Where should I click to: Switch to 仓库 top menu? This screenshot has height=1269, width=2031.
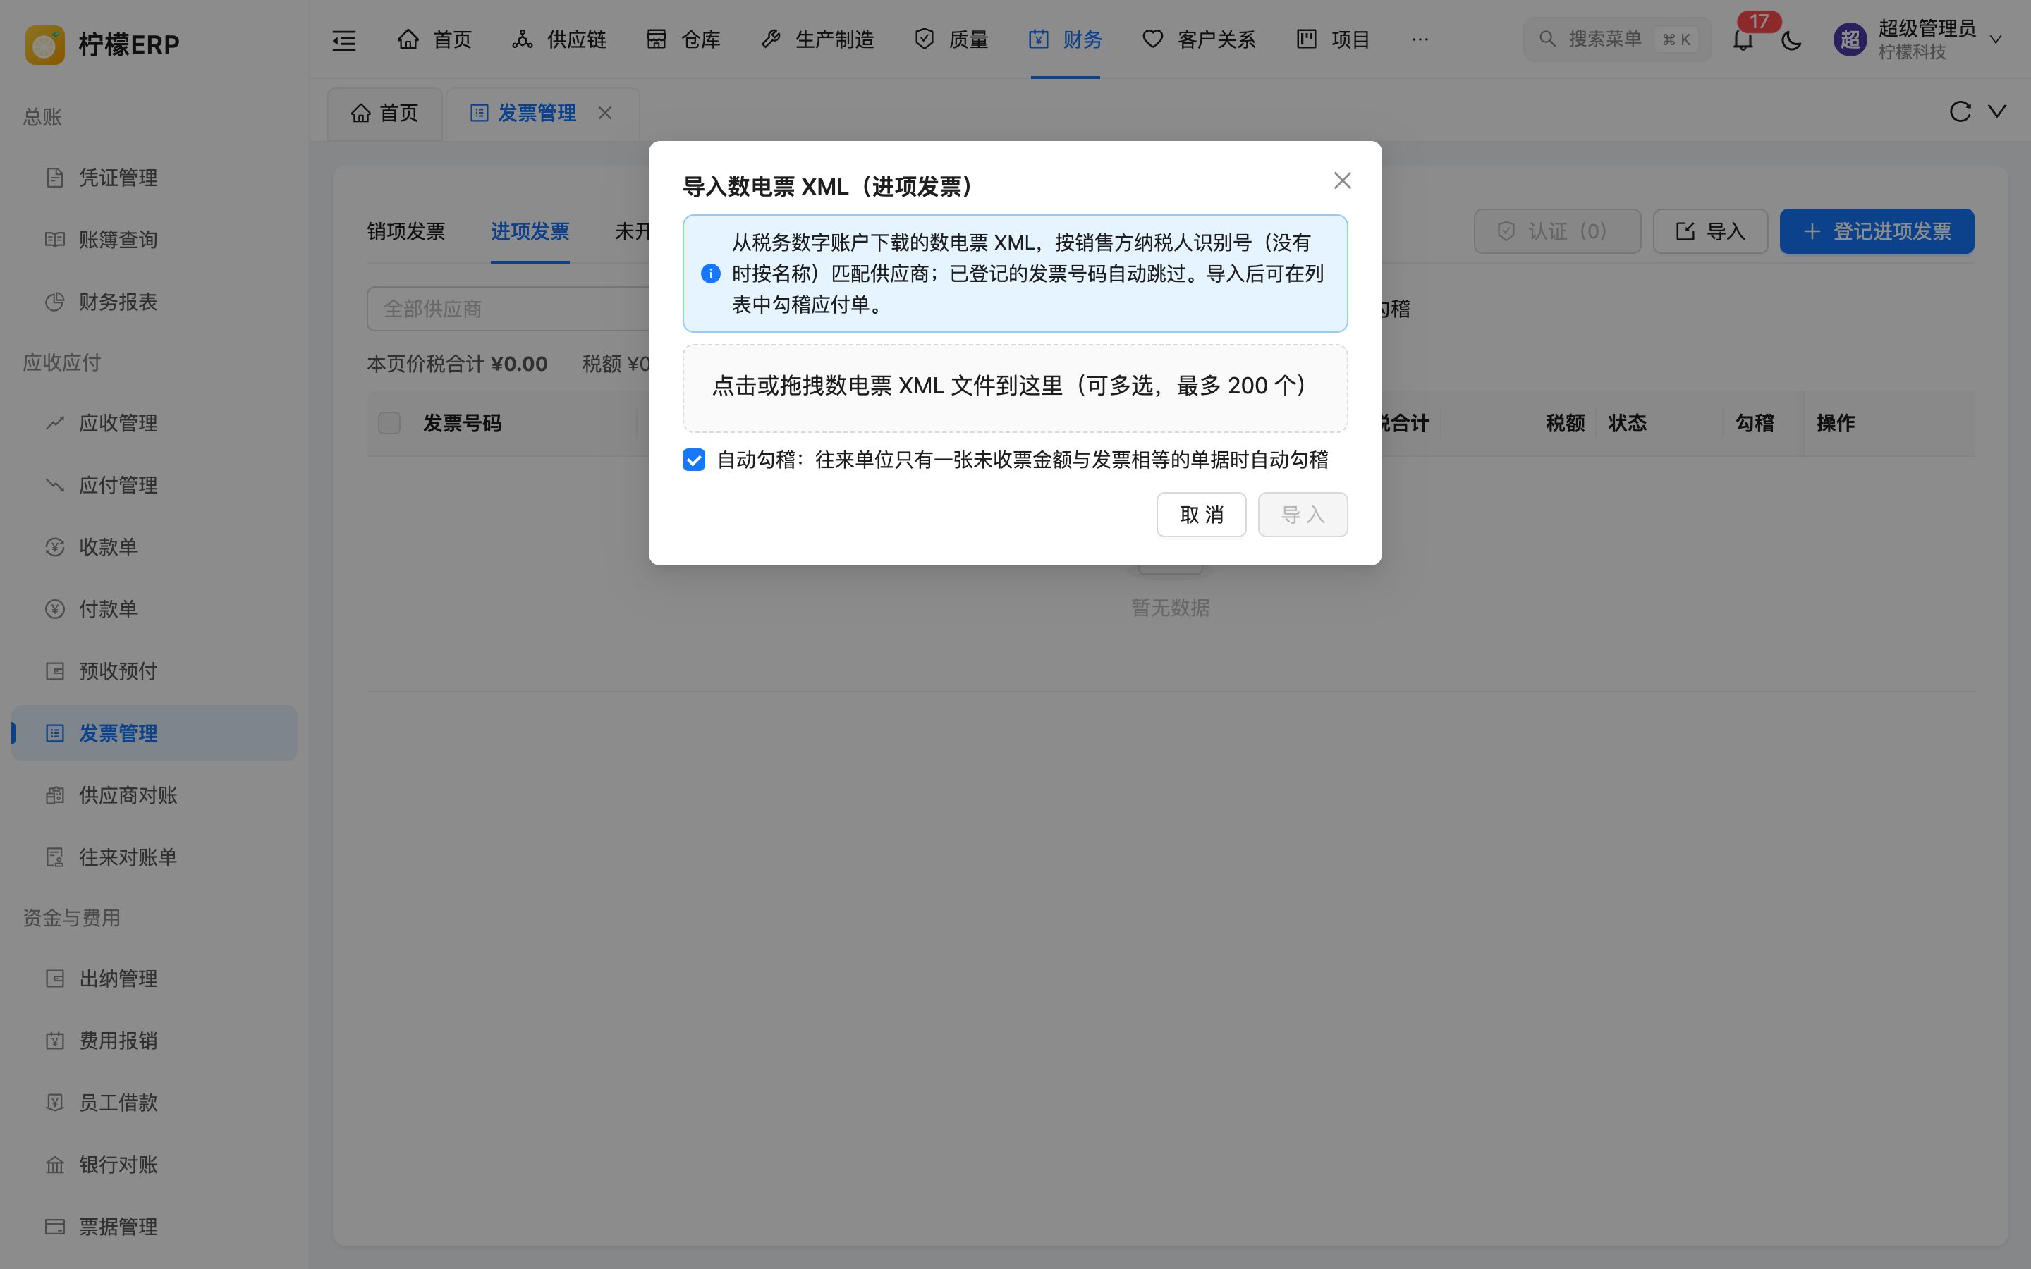tap(683, 39)
